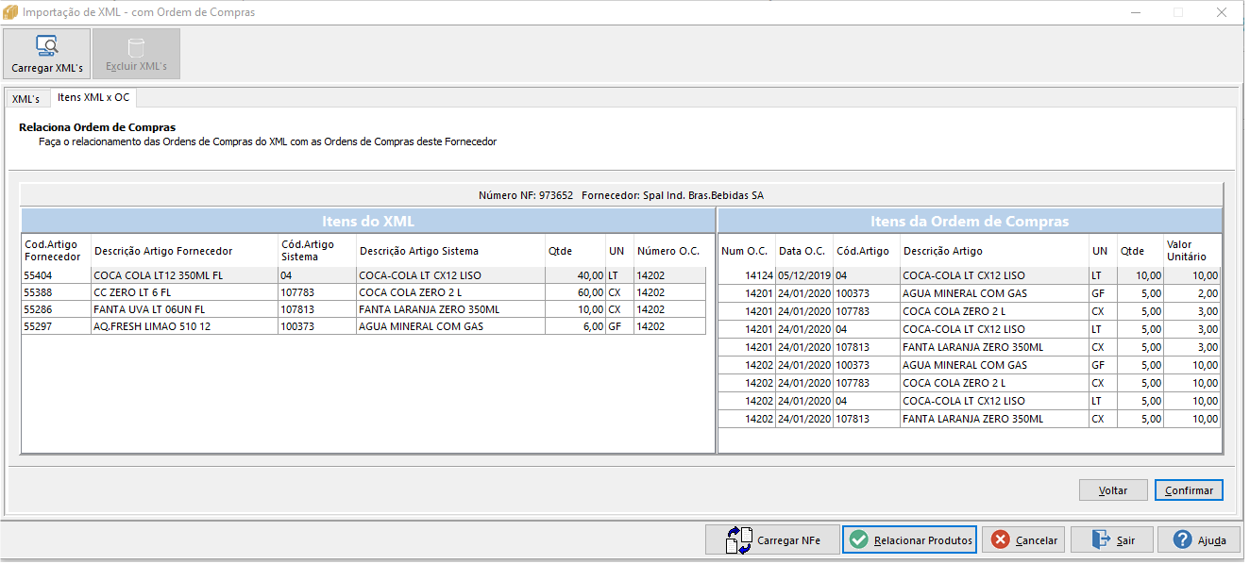Click the app icon in title bar
The width and height of the screenshot is (1250, 564).
tap(10, 12)
